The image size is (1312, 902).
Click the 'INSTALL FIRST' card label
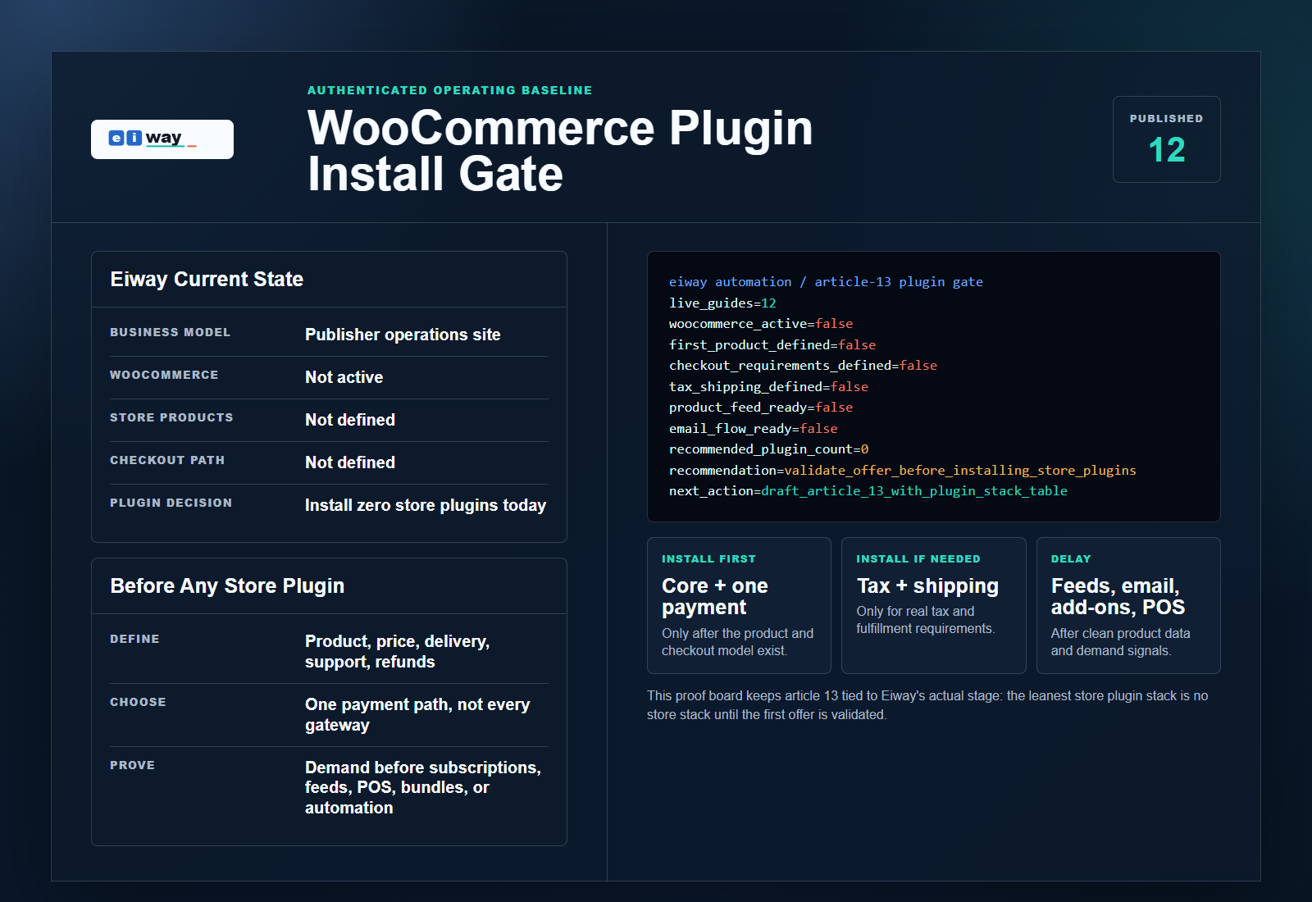click(x=708, y=559)
